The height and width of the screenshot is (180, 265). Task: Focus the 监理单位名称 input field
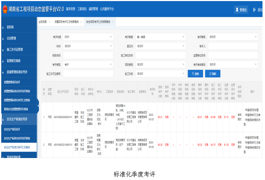coord(233,55)
